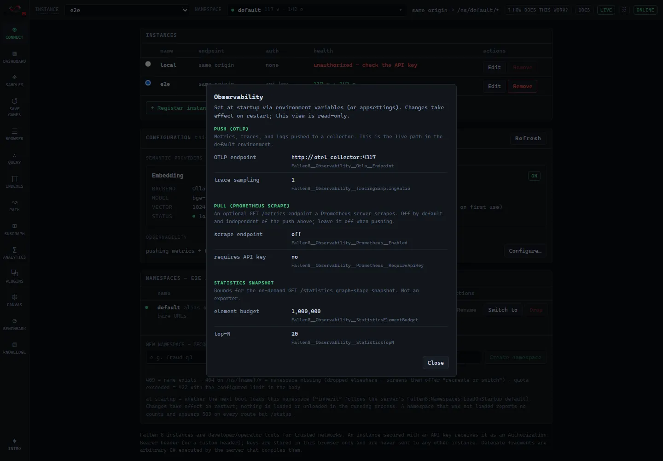The image size is (663, 461).
Task: Go to Samples in sidebar
Action: (x=14, y=81)
